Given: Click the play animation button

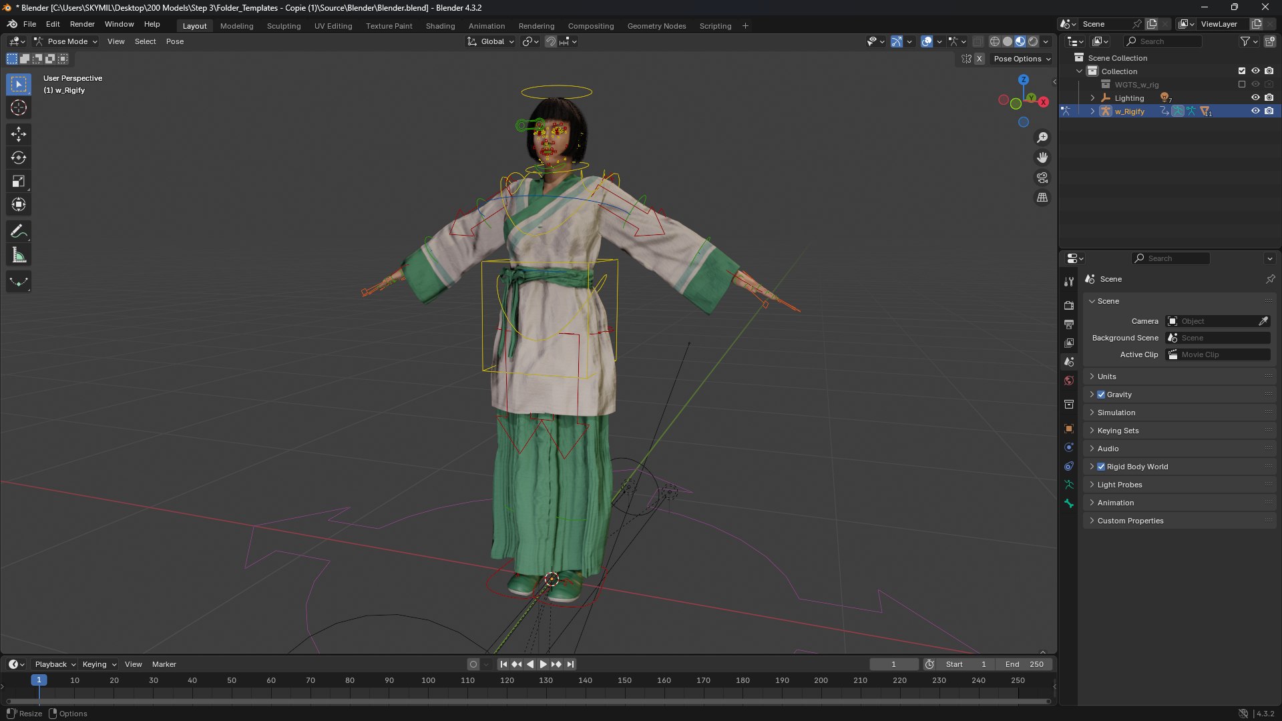Looking at the screenshot, I should [543, 664].
